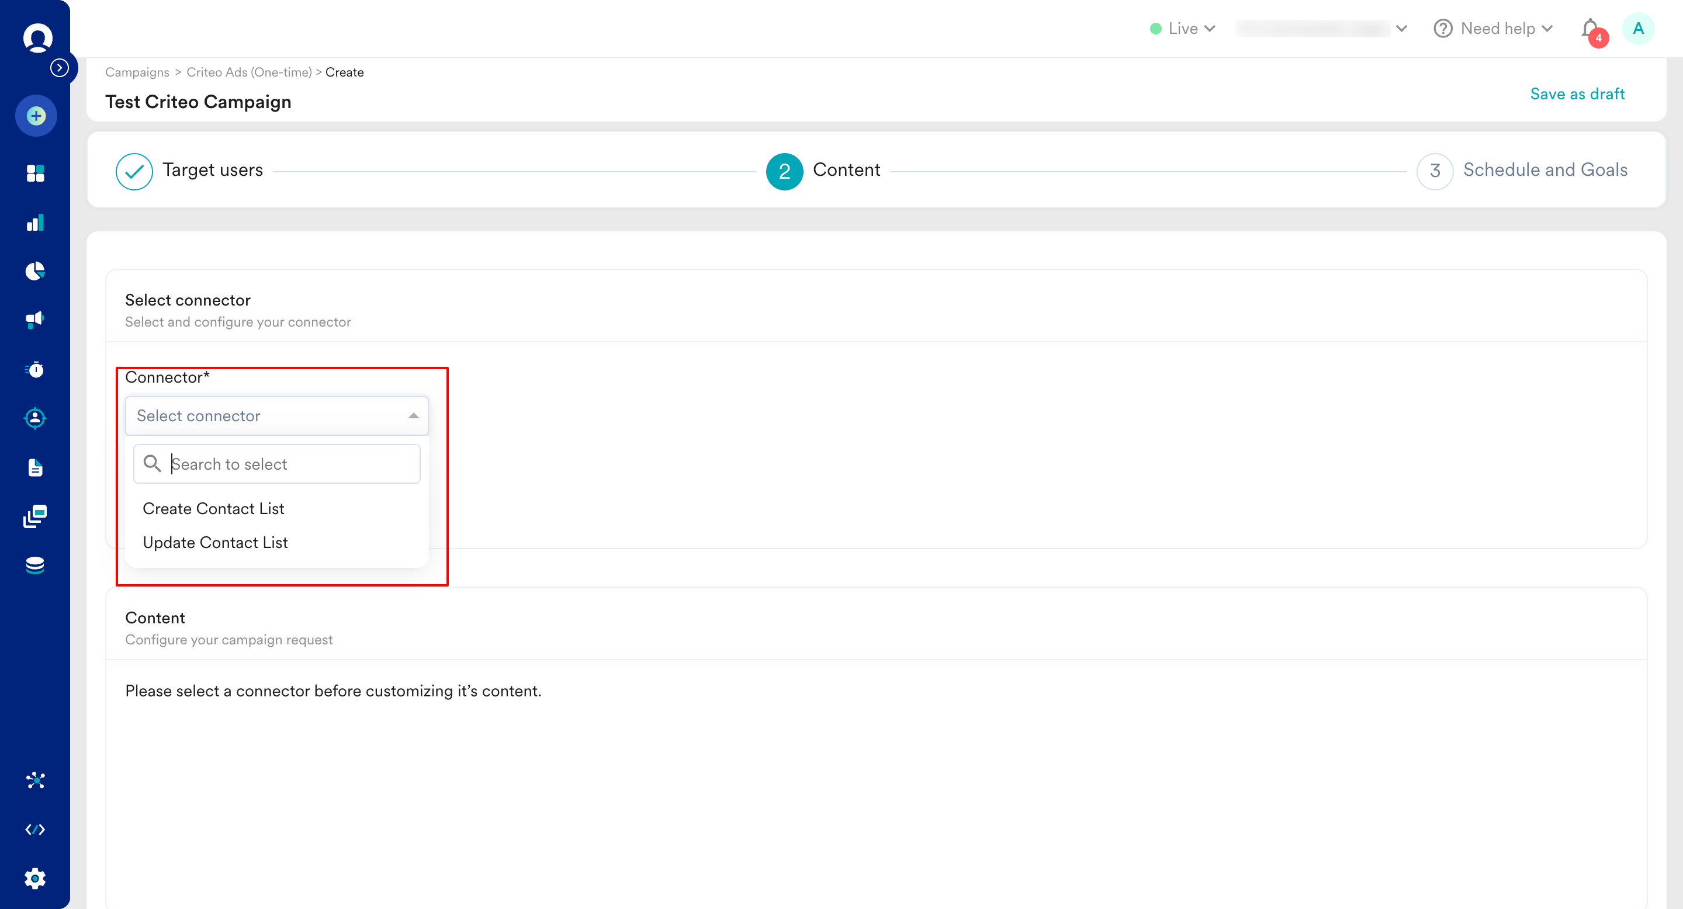Select the analytics bar chart icon

[34, 223]
